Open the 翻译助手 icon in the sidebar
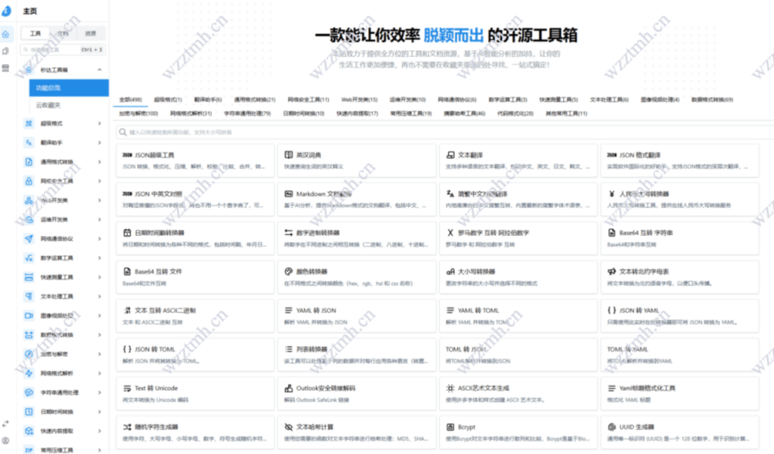The width and height of the screenshot is (774, 454). pyautogui.click(x=30, y=141)
